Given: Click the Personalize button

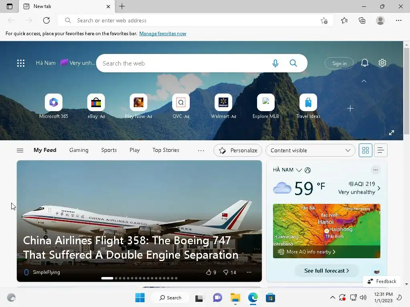Looking at the screenshot, I should (x=238, y=150).
